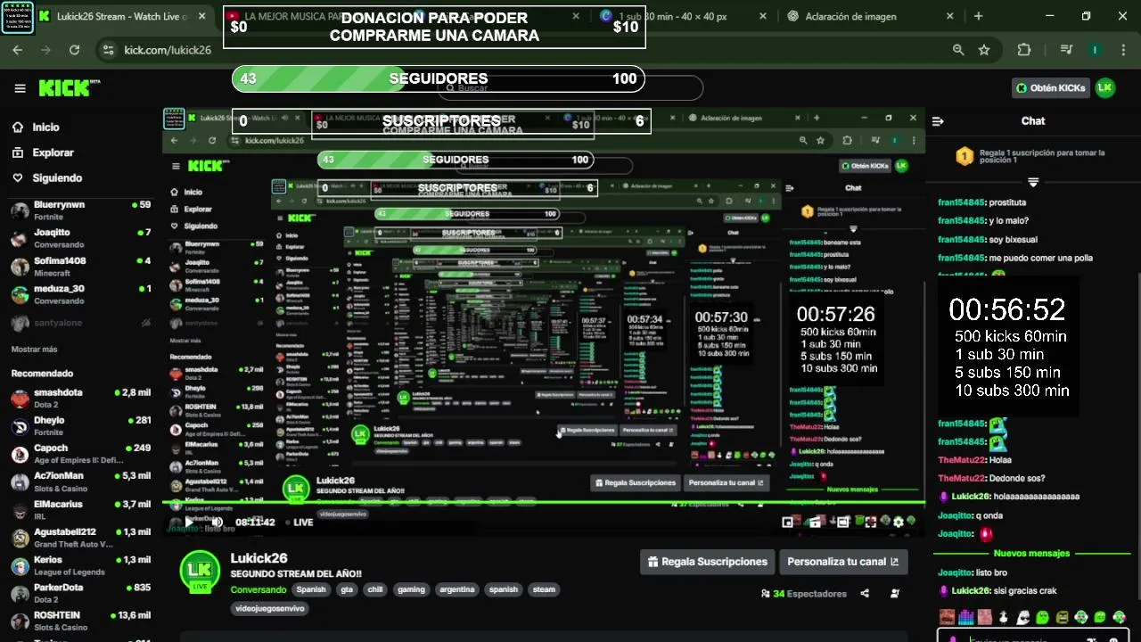Select the Spanish tag
This screenshot has width=1141, height=642.
(x=311, y=589)
